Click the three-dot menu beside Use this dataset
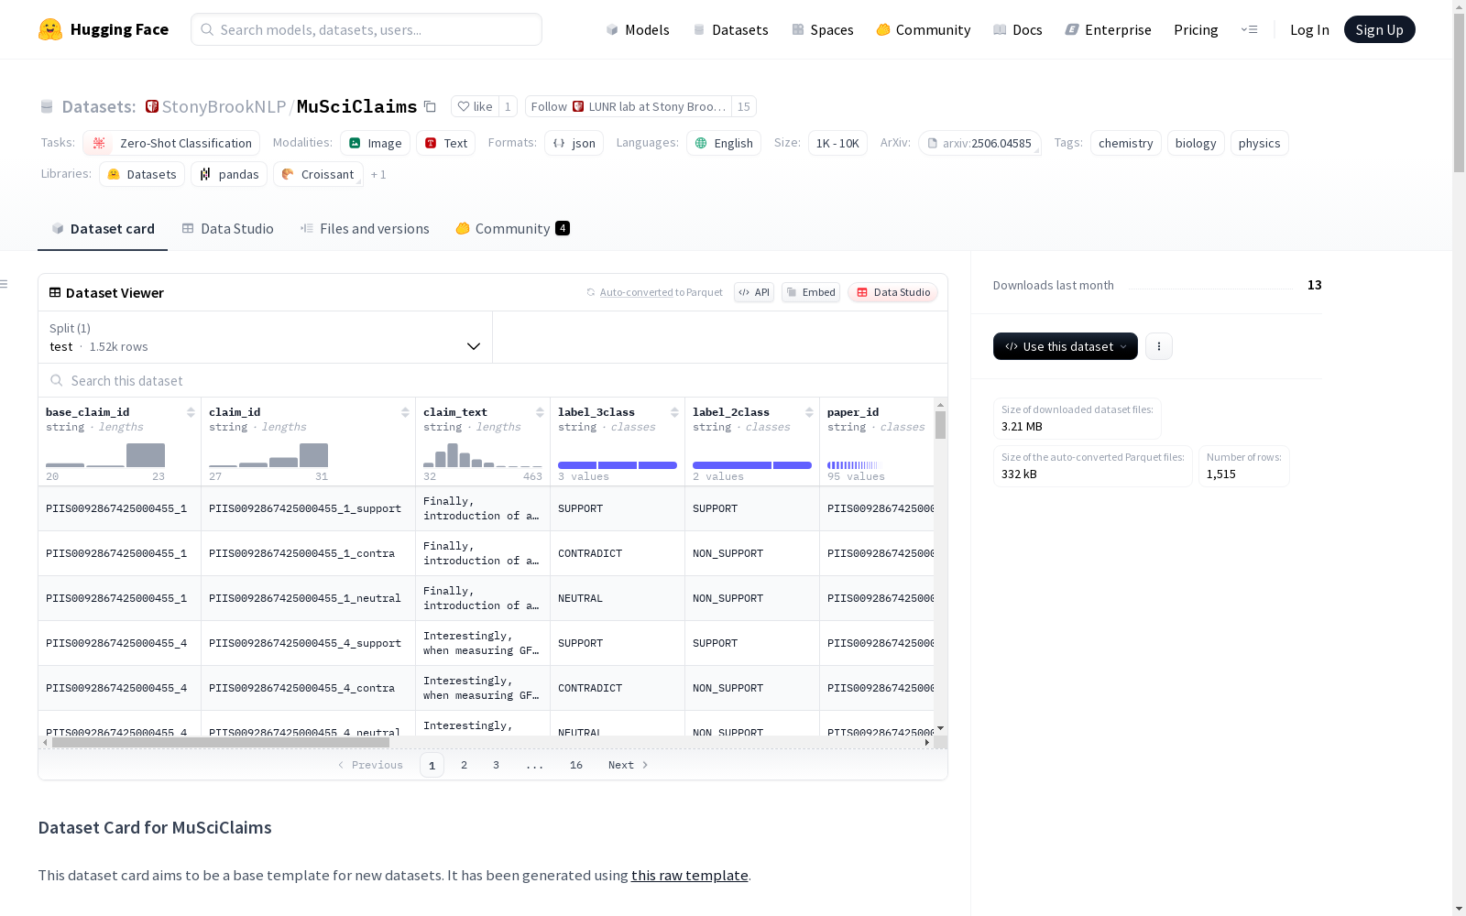This screenshot has width=1466, height=916. (1159, 346)
